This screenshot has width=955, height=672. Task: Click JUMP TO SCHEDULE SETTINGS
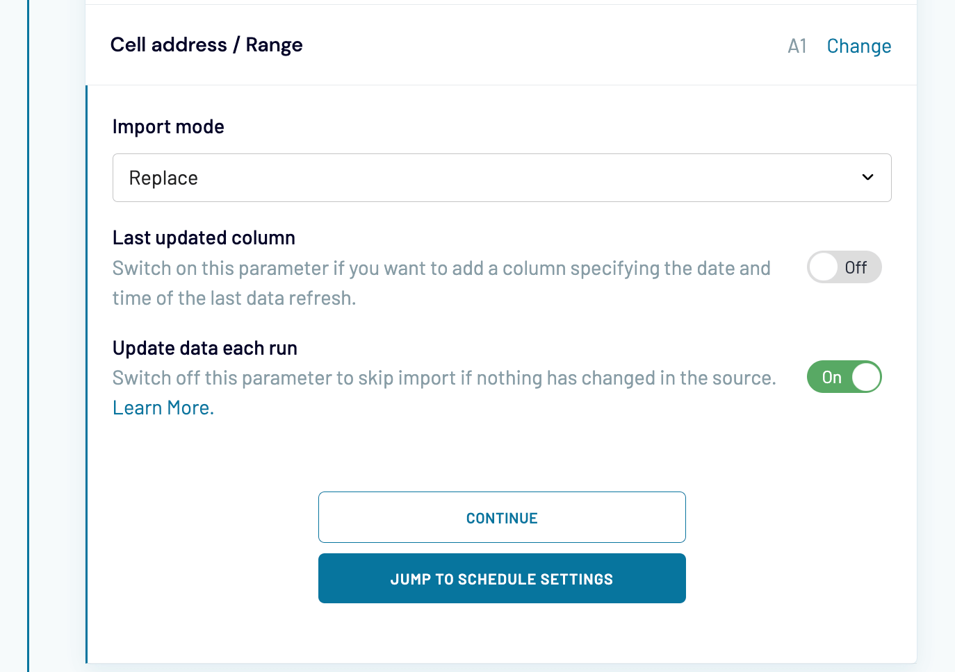click(x=502, y=578)
